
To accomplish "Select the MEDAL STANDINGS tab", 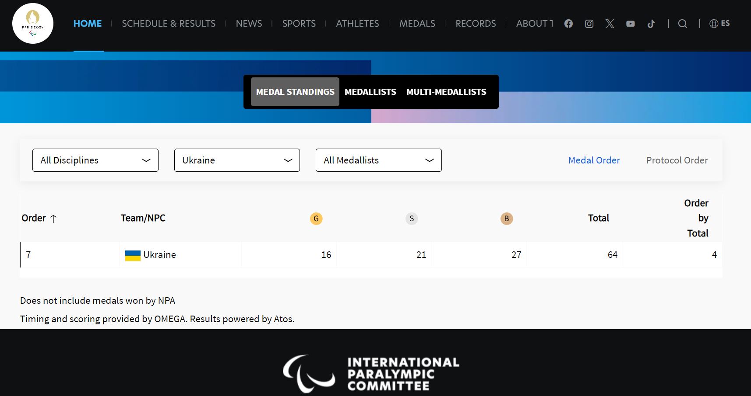I will tap(295, 92).
